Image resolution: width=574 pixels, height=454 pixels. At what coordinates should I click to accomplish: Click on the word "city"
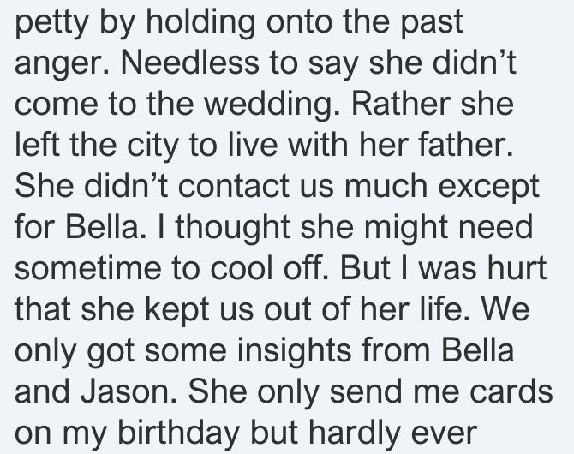click(x=152, y=146)
